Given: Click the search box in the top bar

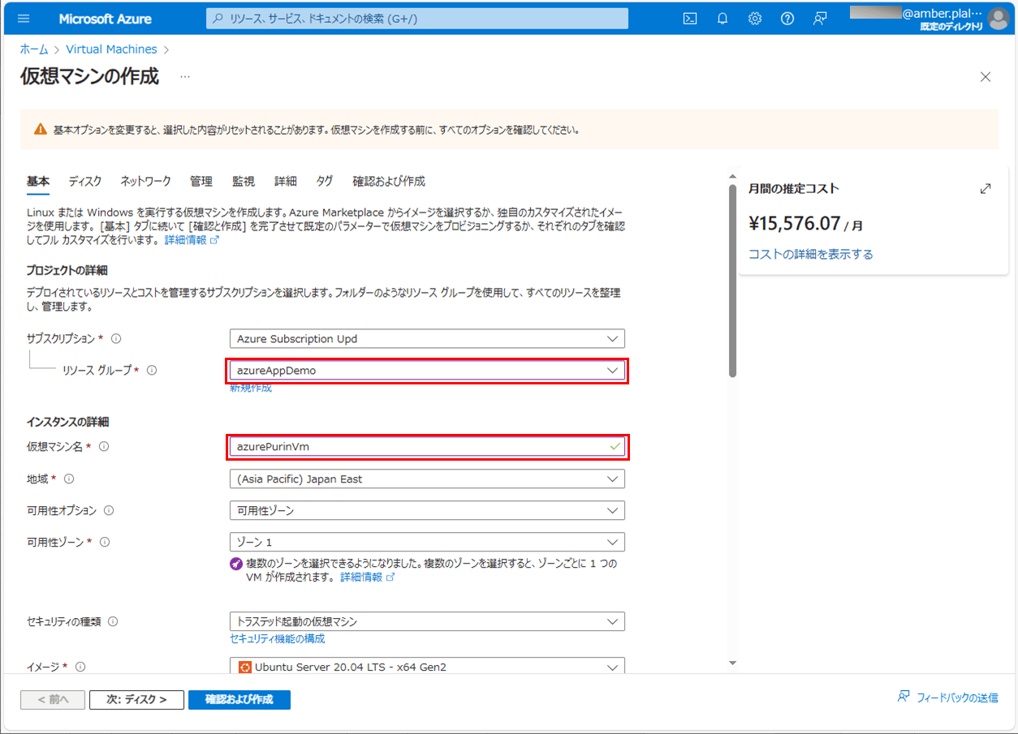Looking at the screenshot, I should (x=417, y=19).
